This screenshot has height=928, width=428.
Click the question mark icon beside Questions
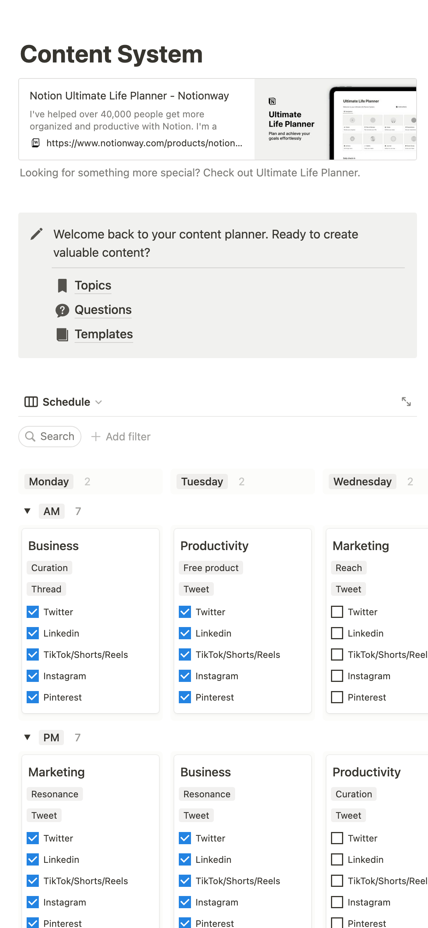click(x=62, y=310)
